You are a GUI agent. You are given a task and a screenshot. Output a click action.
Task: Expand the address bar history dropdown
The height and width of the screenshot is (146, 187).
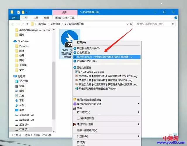coord(127,24)
